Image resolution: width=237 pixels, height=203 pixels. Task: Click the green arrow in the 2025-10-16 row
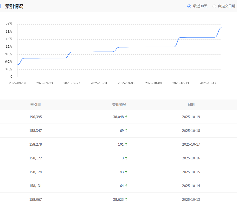coord(126,158)
